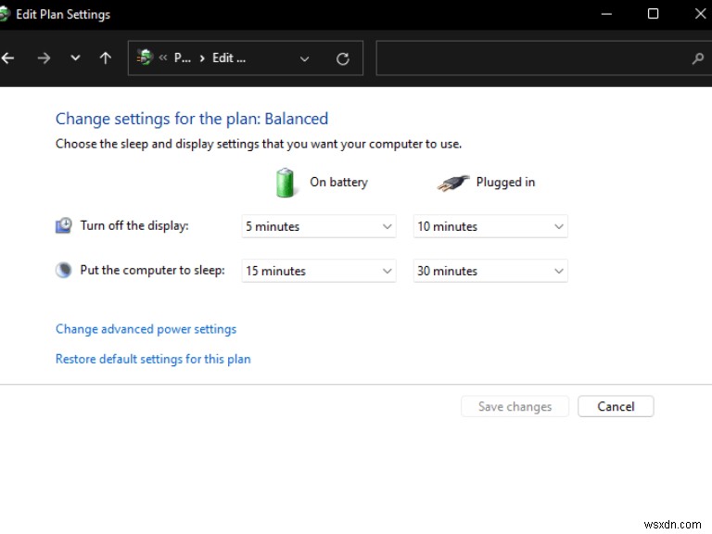This screenshot has height=534, width=712.
Task: Click the search magnifier icon
Action: (698, 58)
